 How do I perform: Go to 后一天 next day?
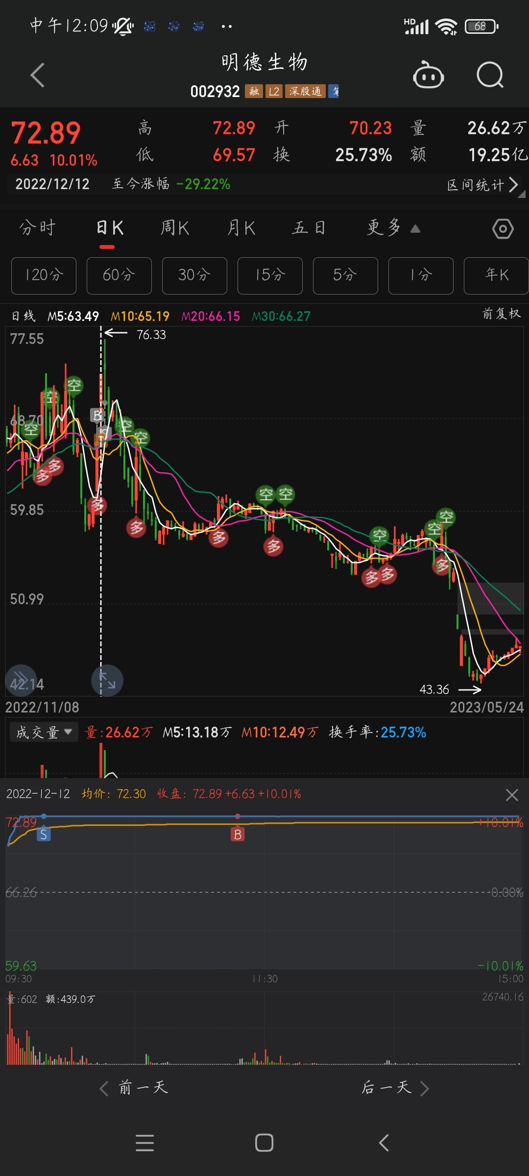click(x=395, y=1088)
